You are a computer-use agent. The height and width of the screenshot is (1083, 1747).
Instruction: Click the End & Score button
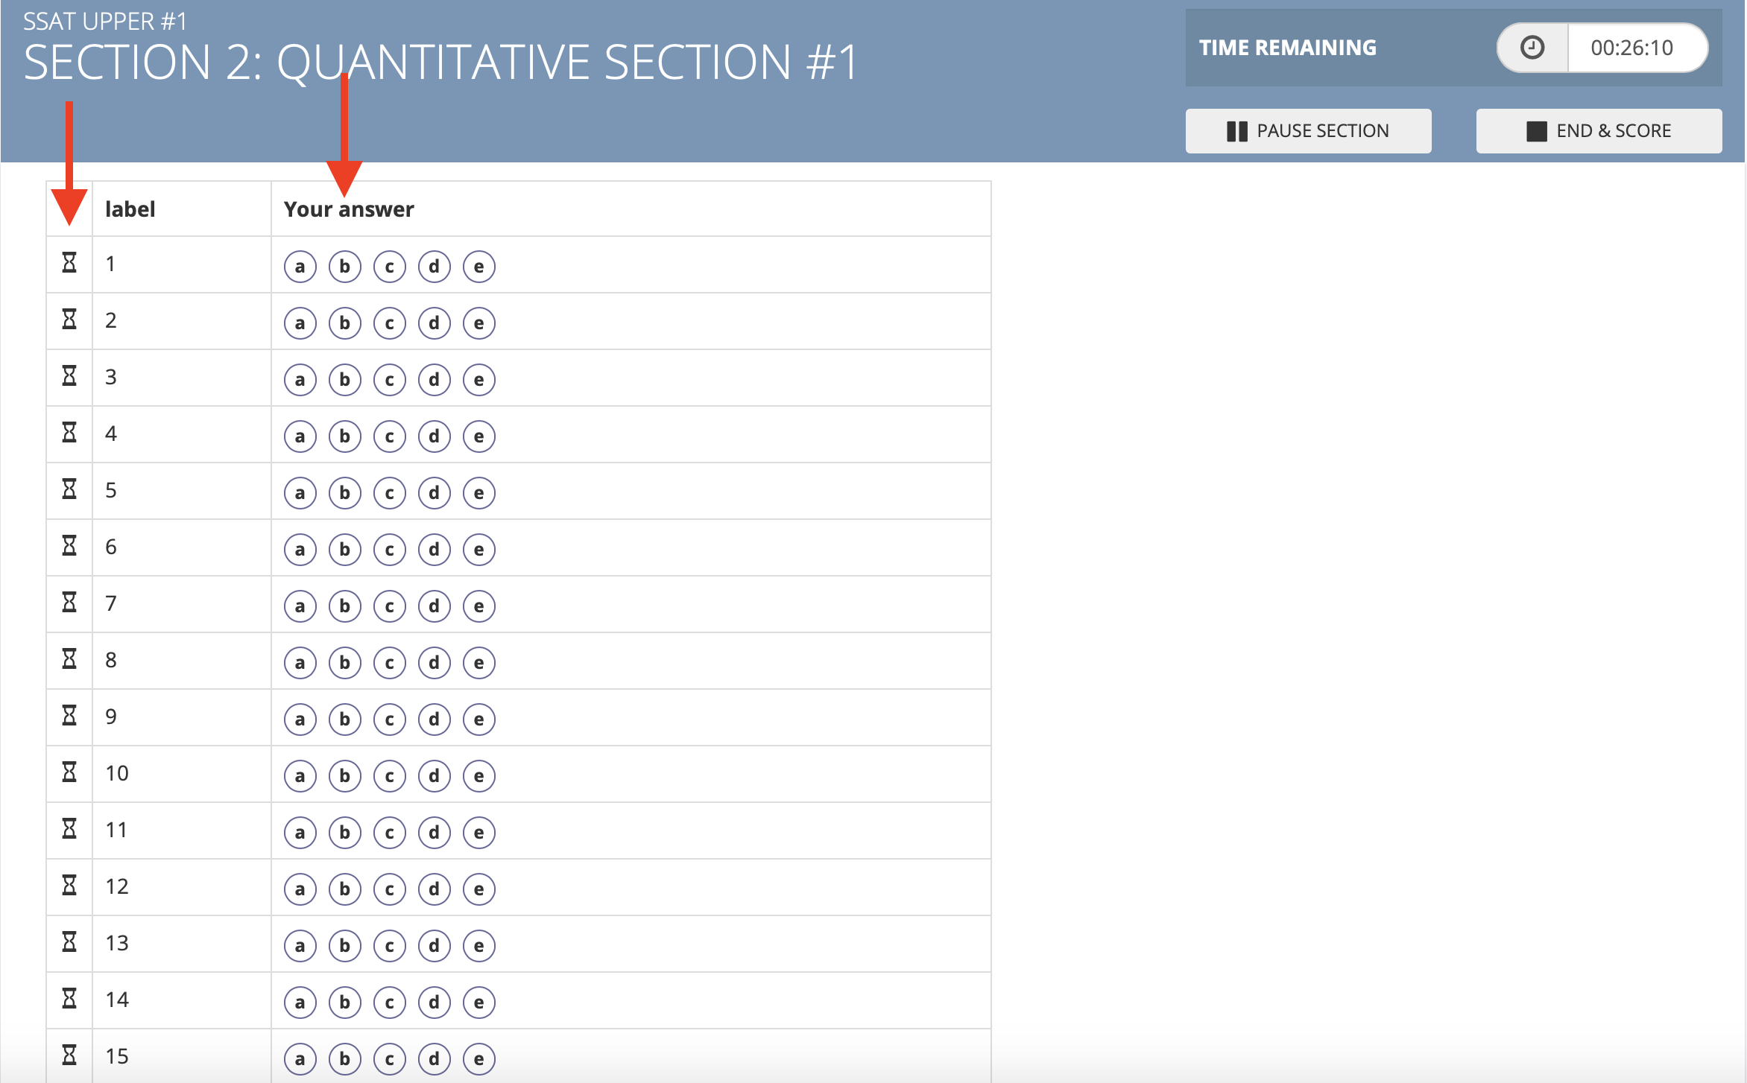1599,131
